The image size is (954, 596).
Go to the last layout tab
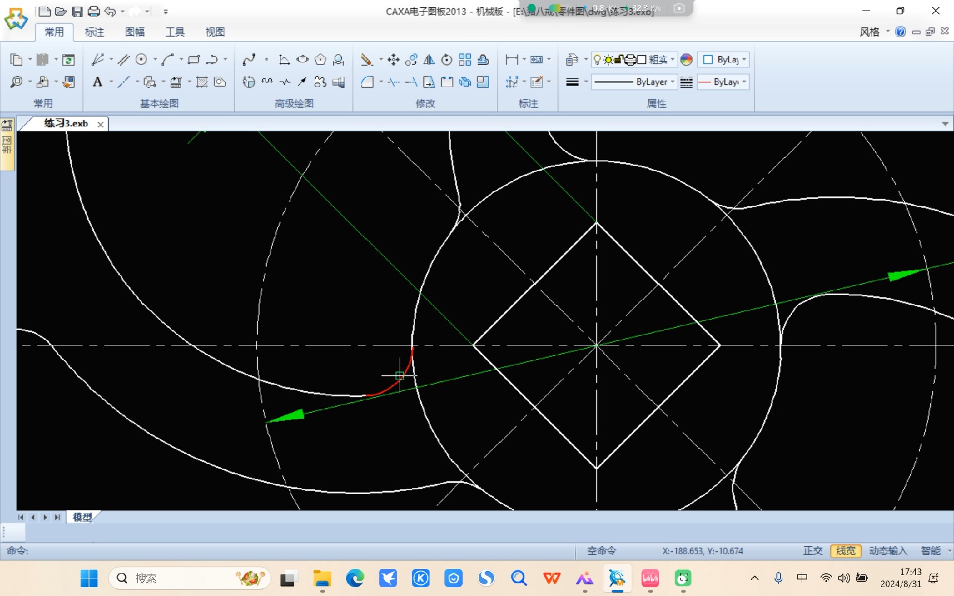tap(57, 517)
